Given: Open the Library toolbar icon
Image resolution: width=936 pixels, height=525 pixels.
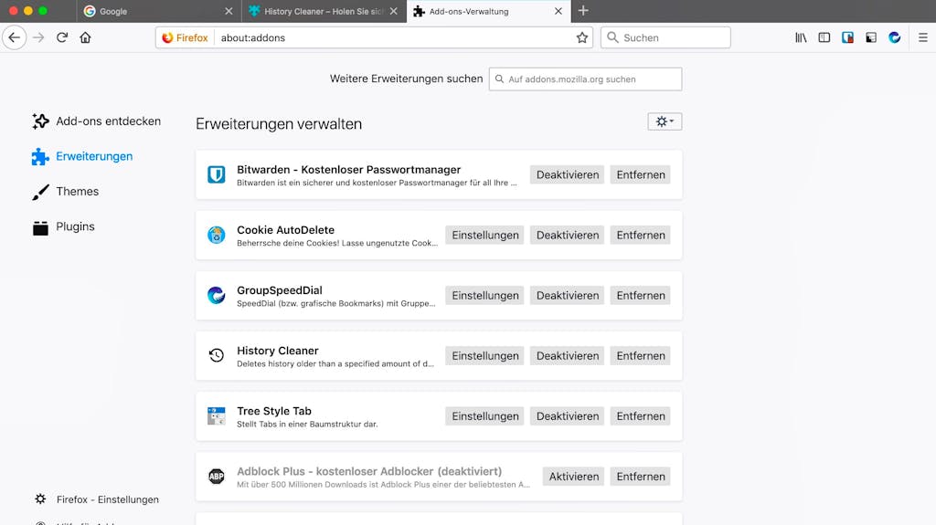Looking at the screenshot, I should pyautogui.click(x=801, y=37).
